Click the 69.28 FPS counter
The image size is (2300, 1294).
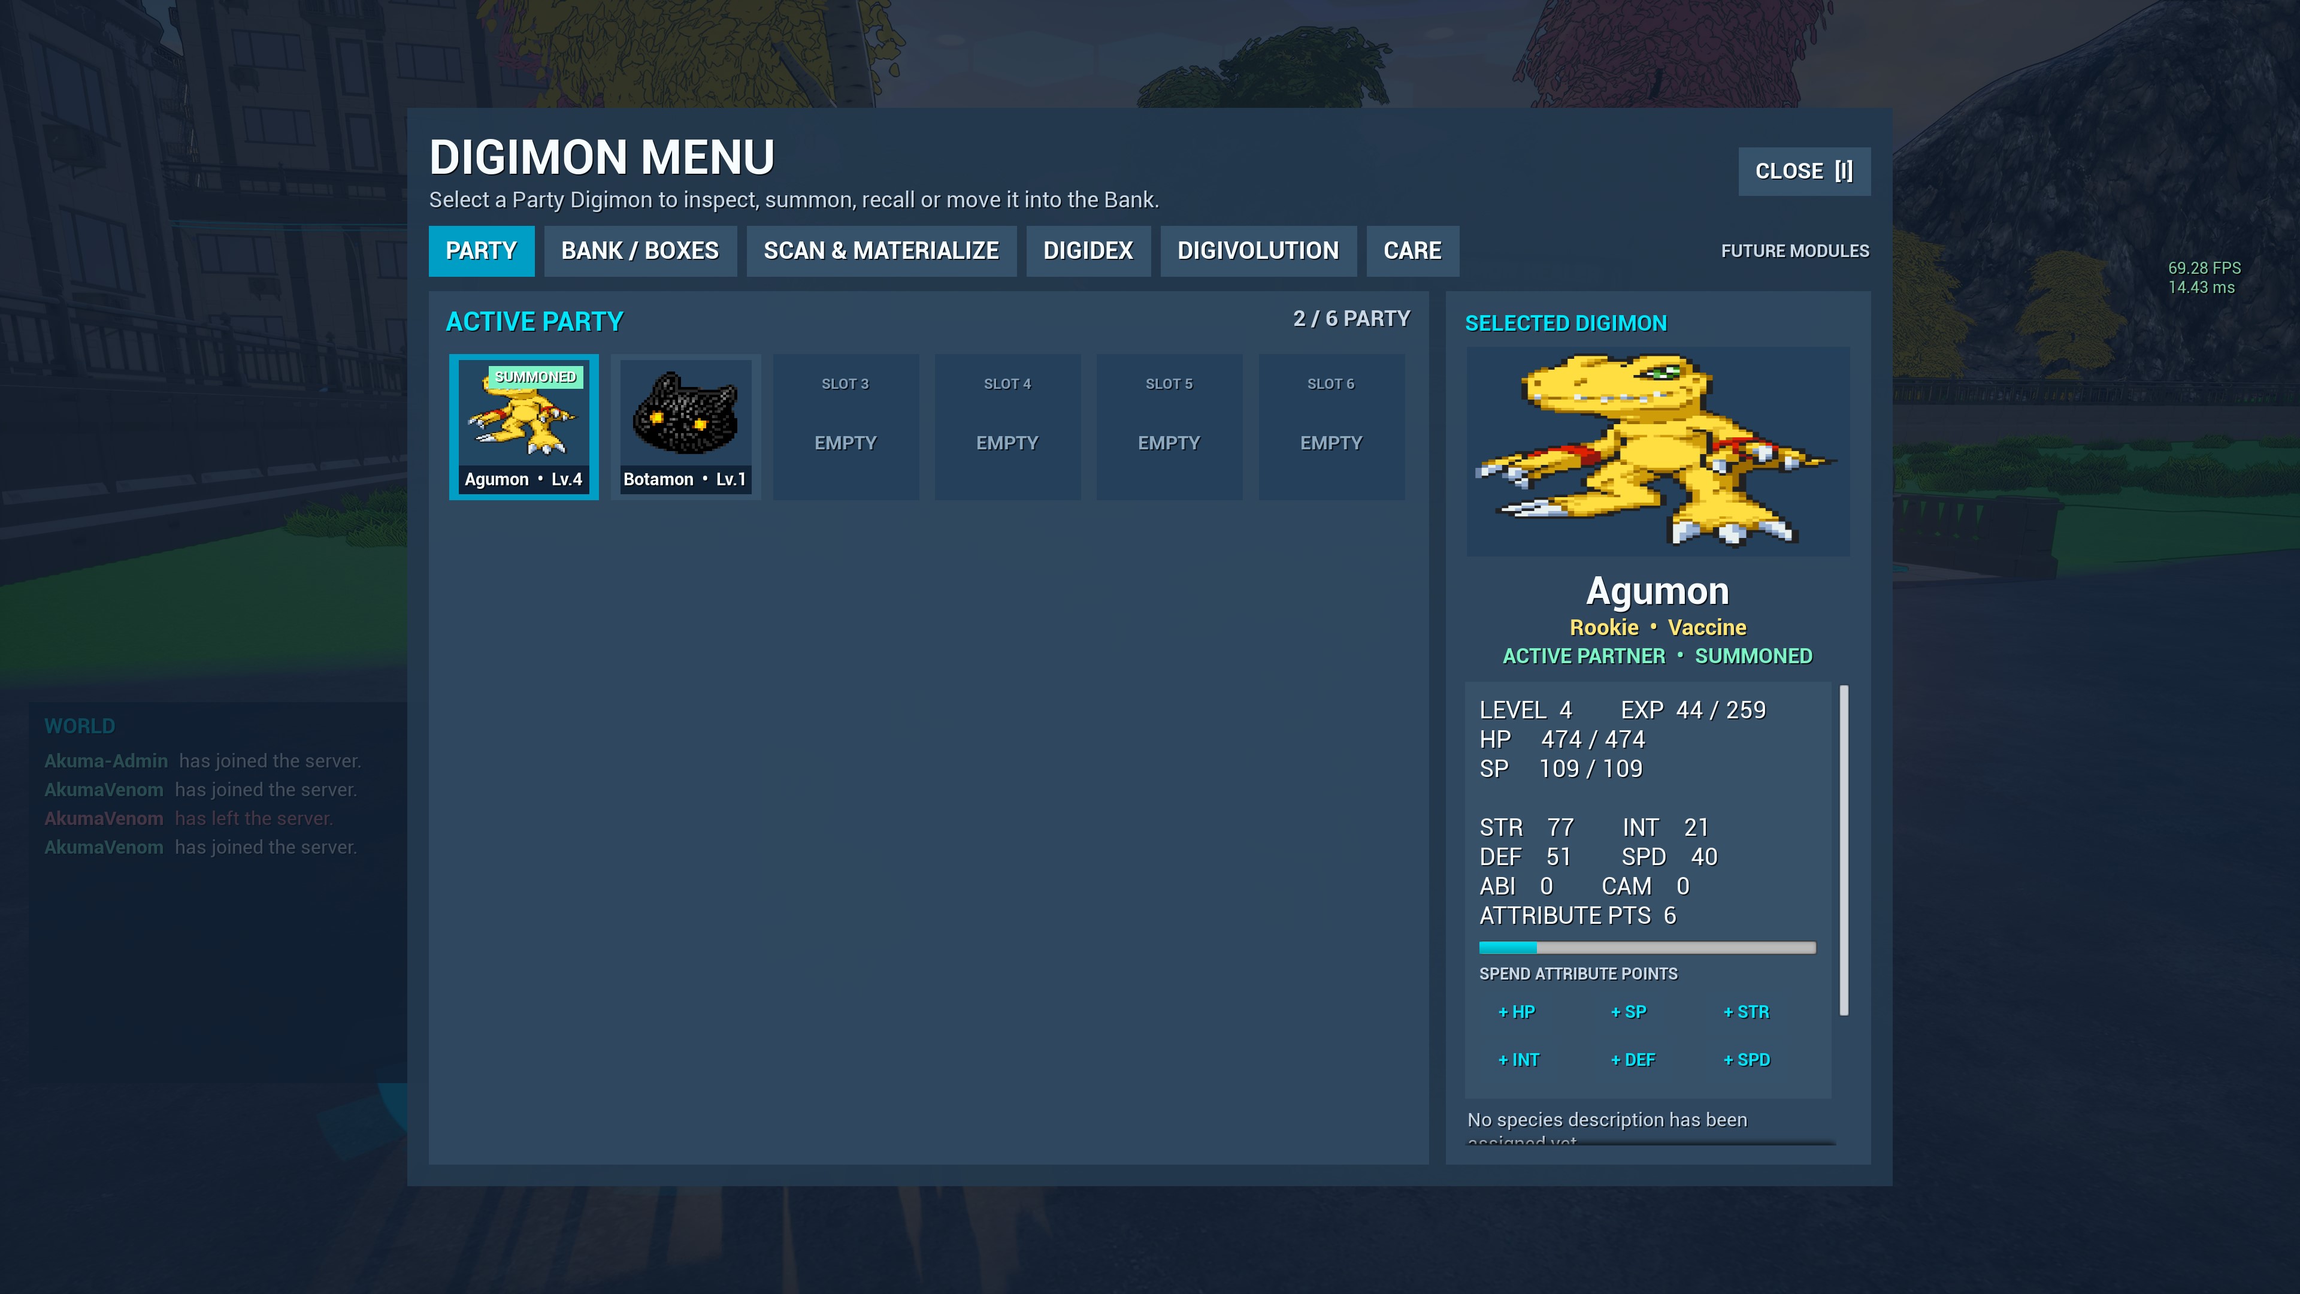[2204, 268]
